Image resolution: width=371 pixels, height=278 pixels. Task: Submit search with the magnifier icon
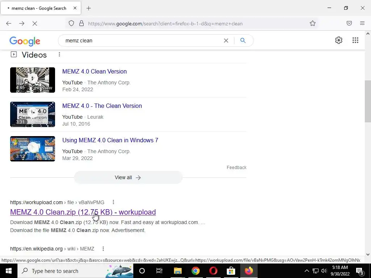[243, 41]
